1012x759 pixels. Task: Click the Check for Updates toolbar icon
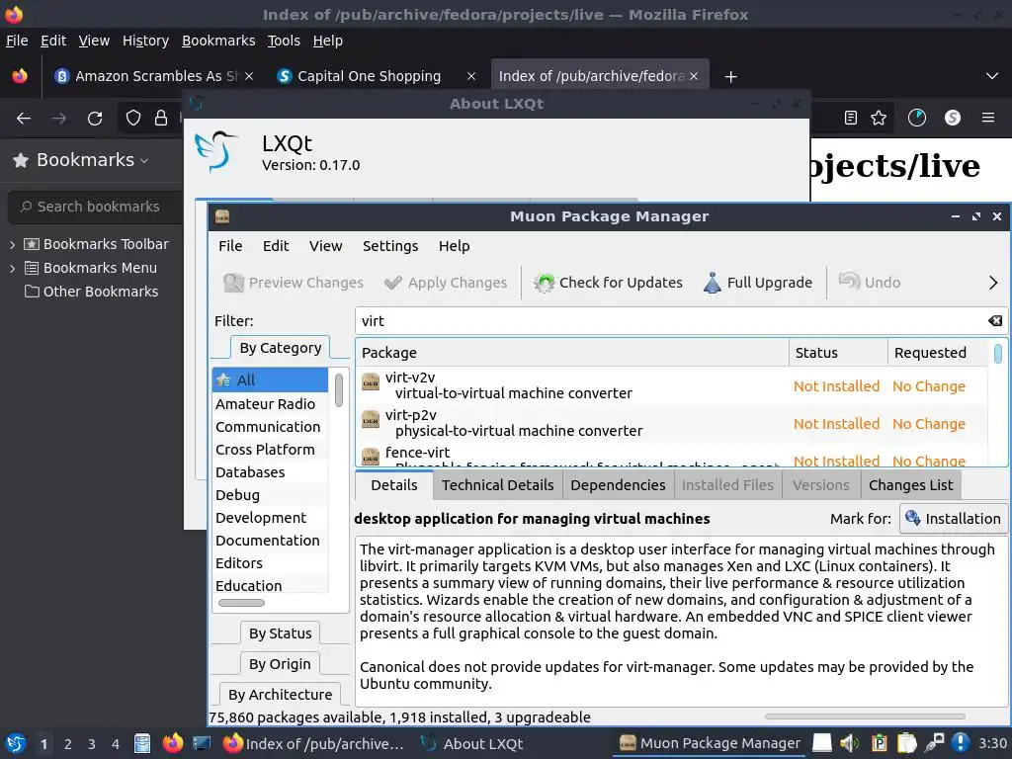point(545,283)
